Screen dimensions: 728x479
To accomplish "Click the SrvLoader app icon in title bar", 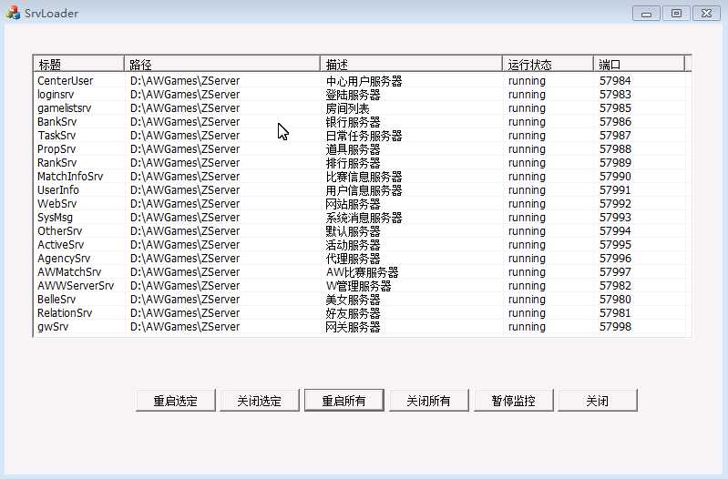I will pyautogui.click(x=13, y=13).
